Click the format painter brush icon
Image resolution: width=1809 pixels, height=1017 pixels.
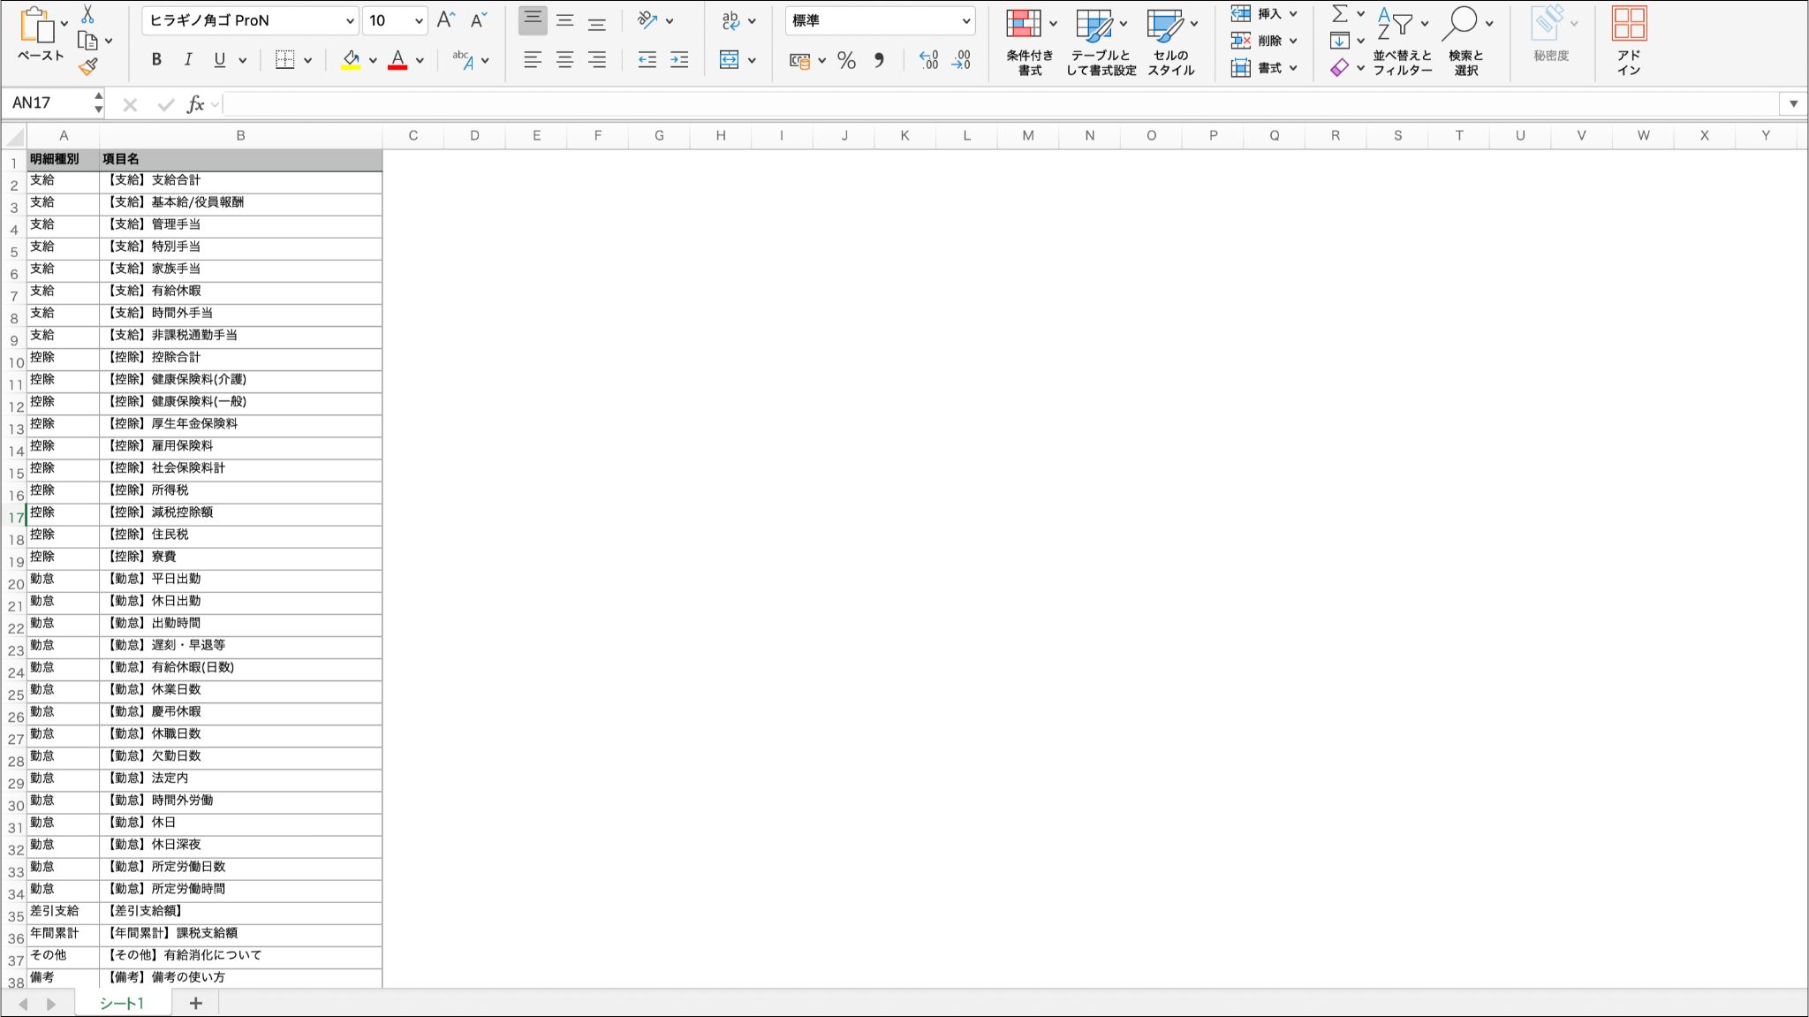87,66
